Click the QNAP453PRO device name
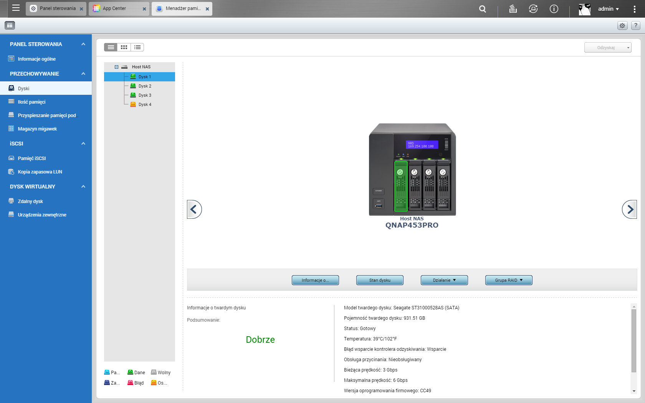 tap(412, 225)
